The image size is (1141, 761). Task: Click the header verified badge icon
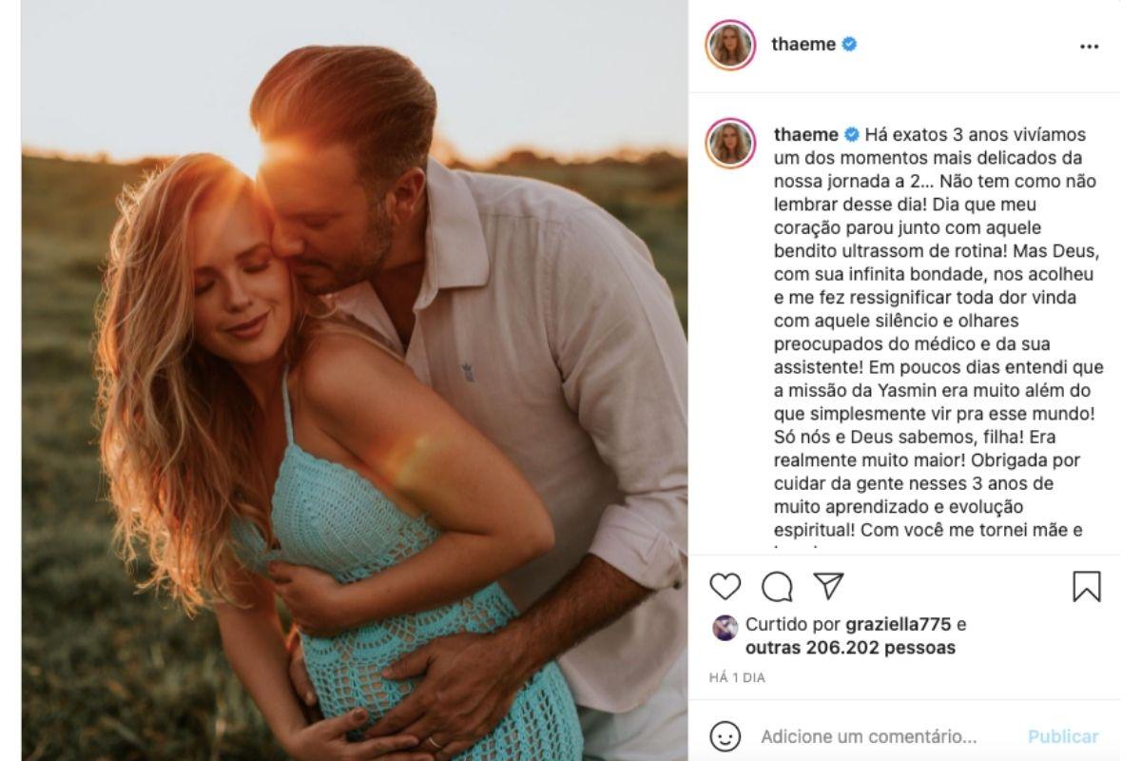pyautogui.click(x=849, y=44)
